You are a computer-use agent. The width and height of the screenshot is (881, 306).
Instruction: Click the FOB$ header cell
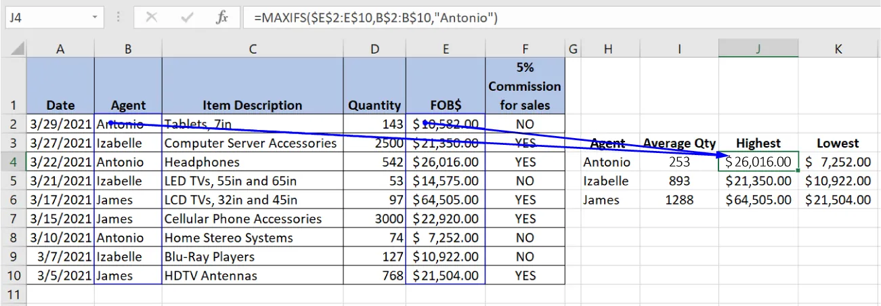pyautogui.click(x=445, y=105)
